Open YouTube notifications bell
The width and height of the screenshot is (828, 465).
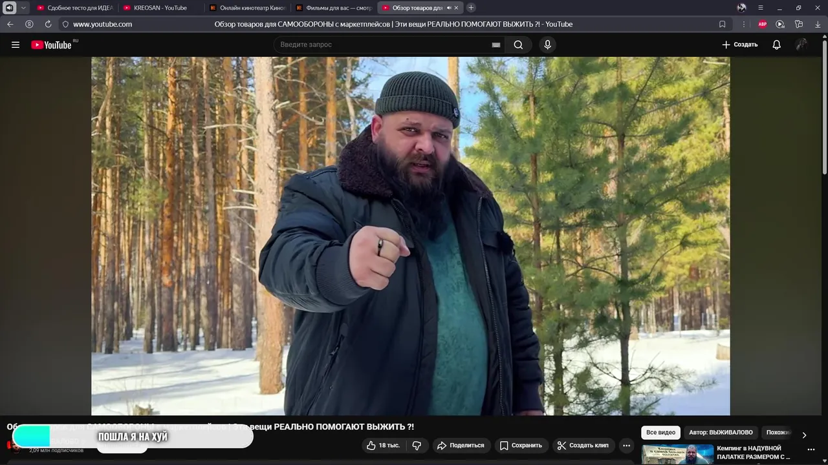[x=776, y=45]
